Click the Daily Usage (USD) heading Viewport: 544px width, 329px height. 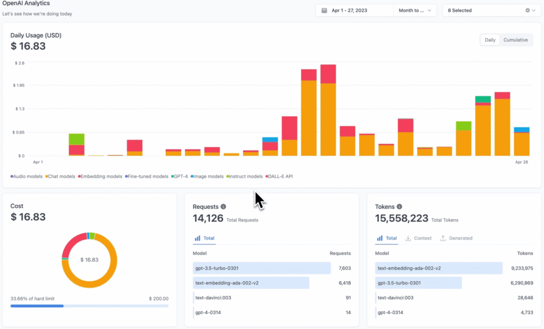coord(36,36)
